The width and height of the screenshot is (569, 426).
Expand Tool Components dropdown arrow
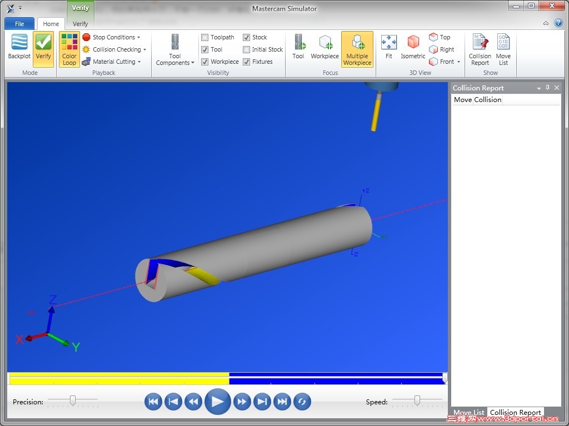[193, 63]
